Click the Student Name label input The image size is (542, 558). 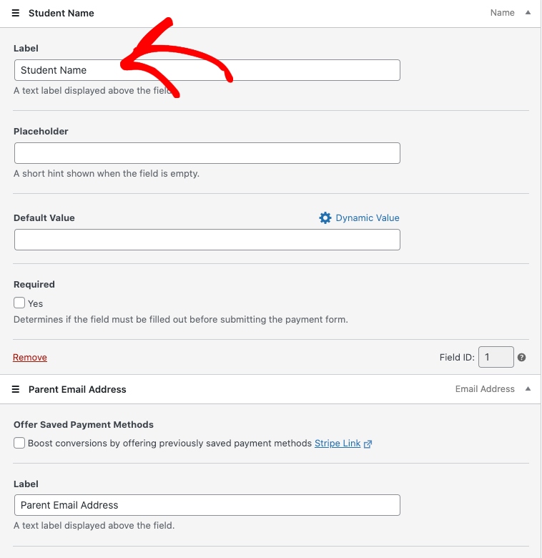pos(207,70)
